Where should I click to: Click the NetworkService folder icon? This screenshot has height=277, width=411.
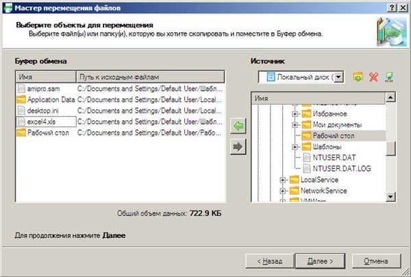(294, 191)
